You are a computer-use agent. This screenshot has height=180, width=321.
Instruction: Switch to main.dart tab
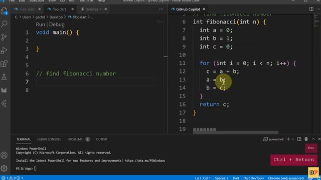(x=27, y=9)
